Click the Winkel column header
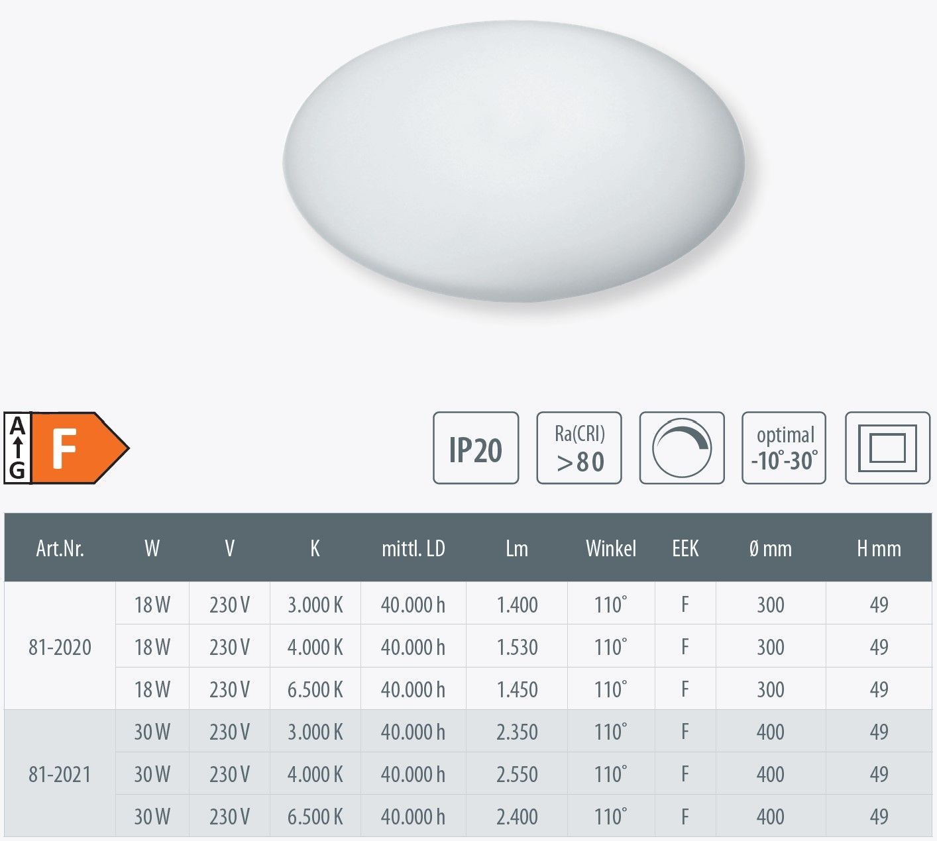 coord(611,548)
